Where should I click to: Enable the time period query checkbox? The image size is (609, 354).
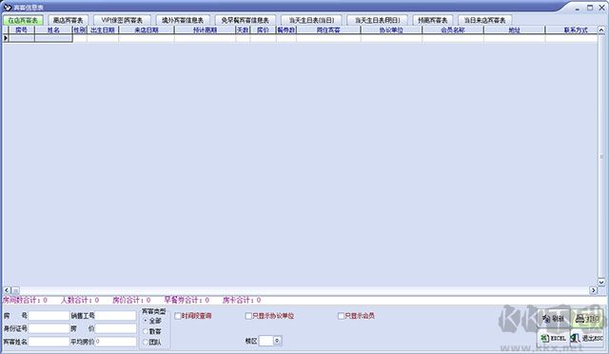pyautogui.click(x=178, y=316)
